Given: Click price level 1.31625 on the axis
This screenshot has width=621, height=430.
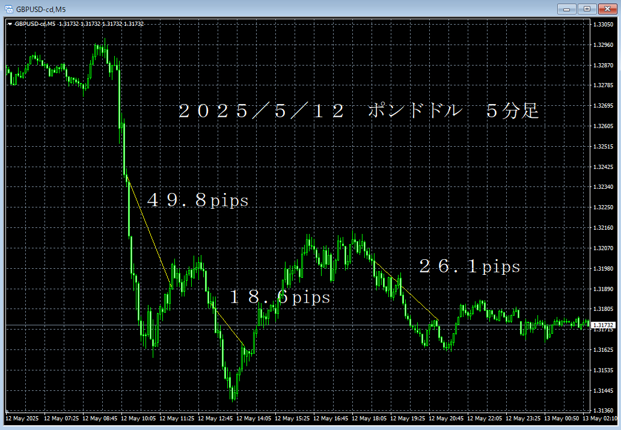Looking at the screenshot, I should [603, 349].
